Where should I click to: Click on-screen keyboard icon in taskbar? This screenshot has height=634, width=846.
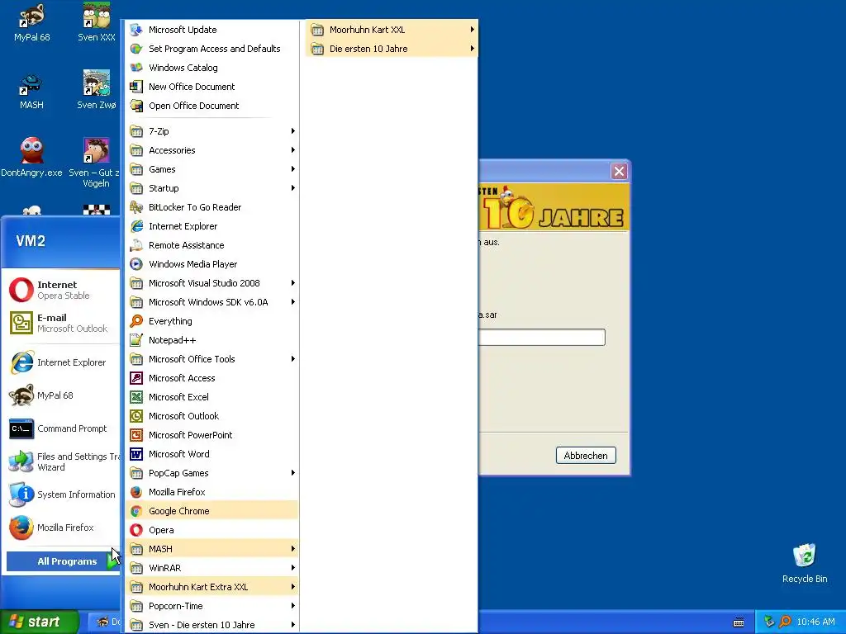pyautogui.click(x=739, y=622)
